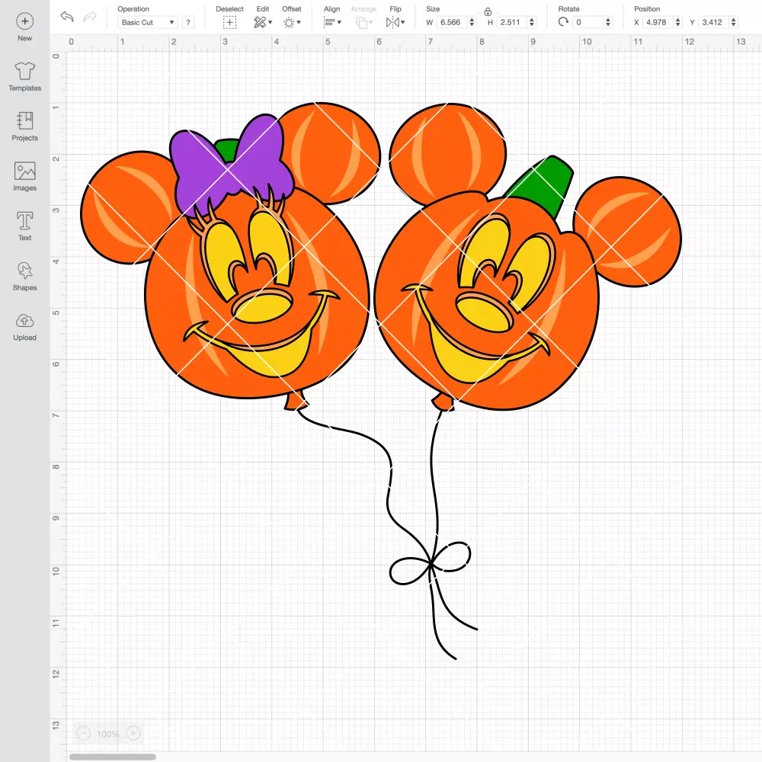Edit the Width size field
The width and height of the screenshot is (762, 762).
(453, 22)
